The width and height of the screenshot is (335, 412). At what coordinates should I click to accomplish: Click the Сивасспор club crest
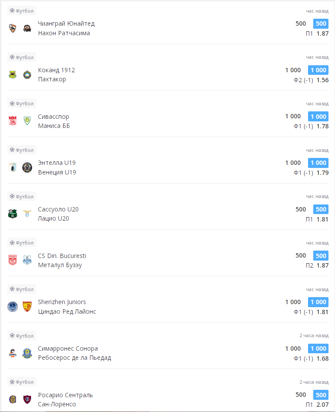[x=13, y=121]
